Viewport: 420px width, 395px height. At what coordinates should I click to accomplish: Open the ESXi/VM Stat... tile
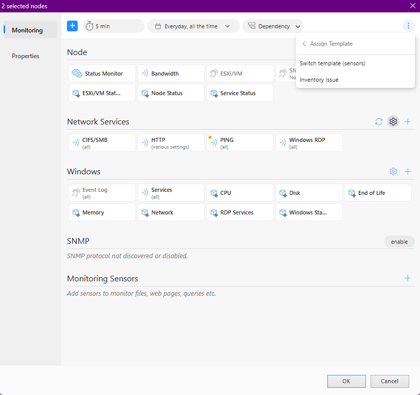[x=102, y=93]
